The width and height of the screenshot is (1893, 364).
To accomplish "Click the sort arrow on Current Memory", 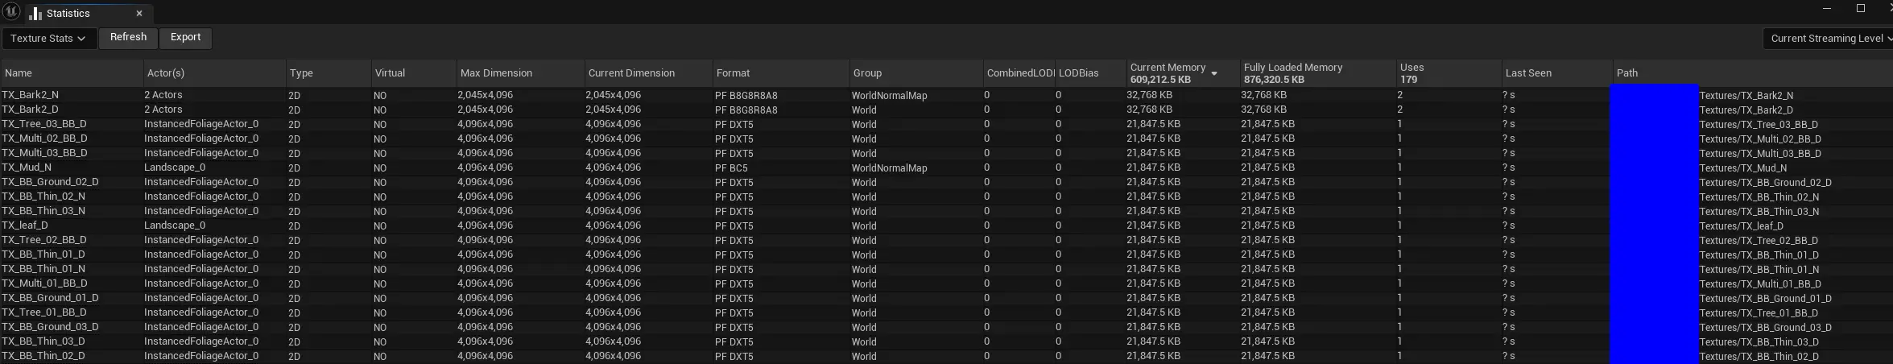I will (1214, 74).
